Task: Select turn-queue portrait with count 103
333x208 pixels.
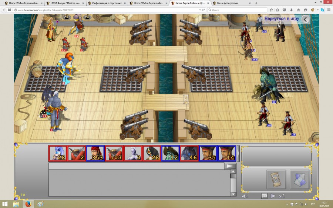Action: pos(114,153)
